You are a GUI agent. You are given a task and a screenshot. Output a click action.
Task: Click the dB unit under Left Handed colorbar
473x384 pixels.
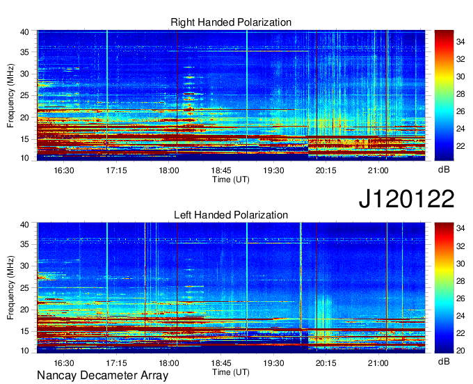(x=444, y=361)
